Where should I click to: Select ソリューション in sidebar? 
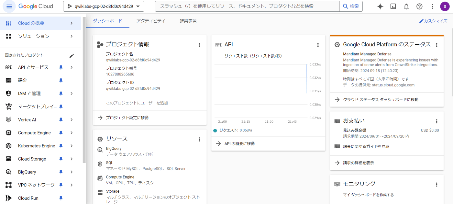[x=40, y=36]
